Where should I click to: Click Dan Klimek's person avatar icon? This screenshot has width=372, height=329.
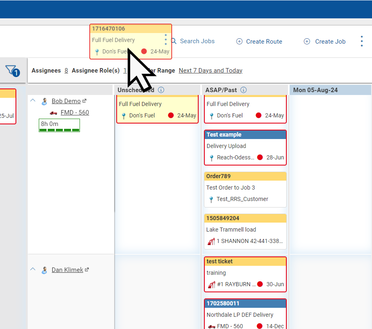point(44,270)
